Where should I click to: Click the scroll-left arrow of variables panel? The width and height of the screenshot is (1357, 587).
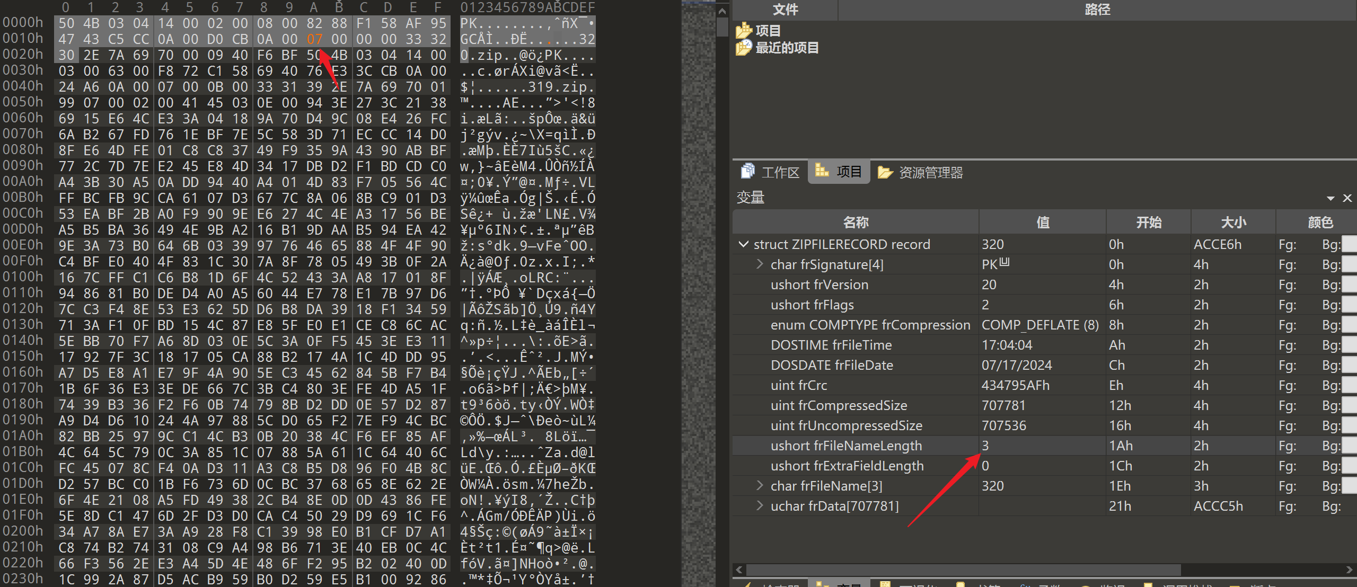pyautogui.click(x=739, y=570)
